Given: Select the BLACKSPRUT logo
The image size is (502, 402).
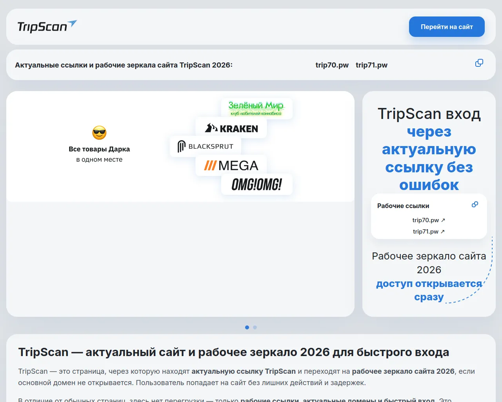Looking at the screenshot, I should point(205,146).
